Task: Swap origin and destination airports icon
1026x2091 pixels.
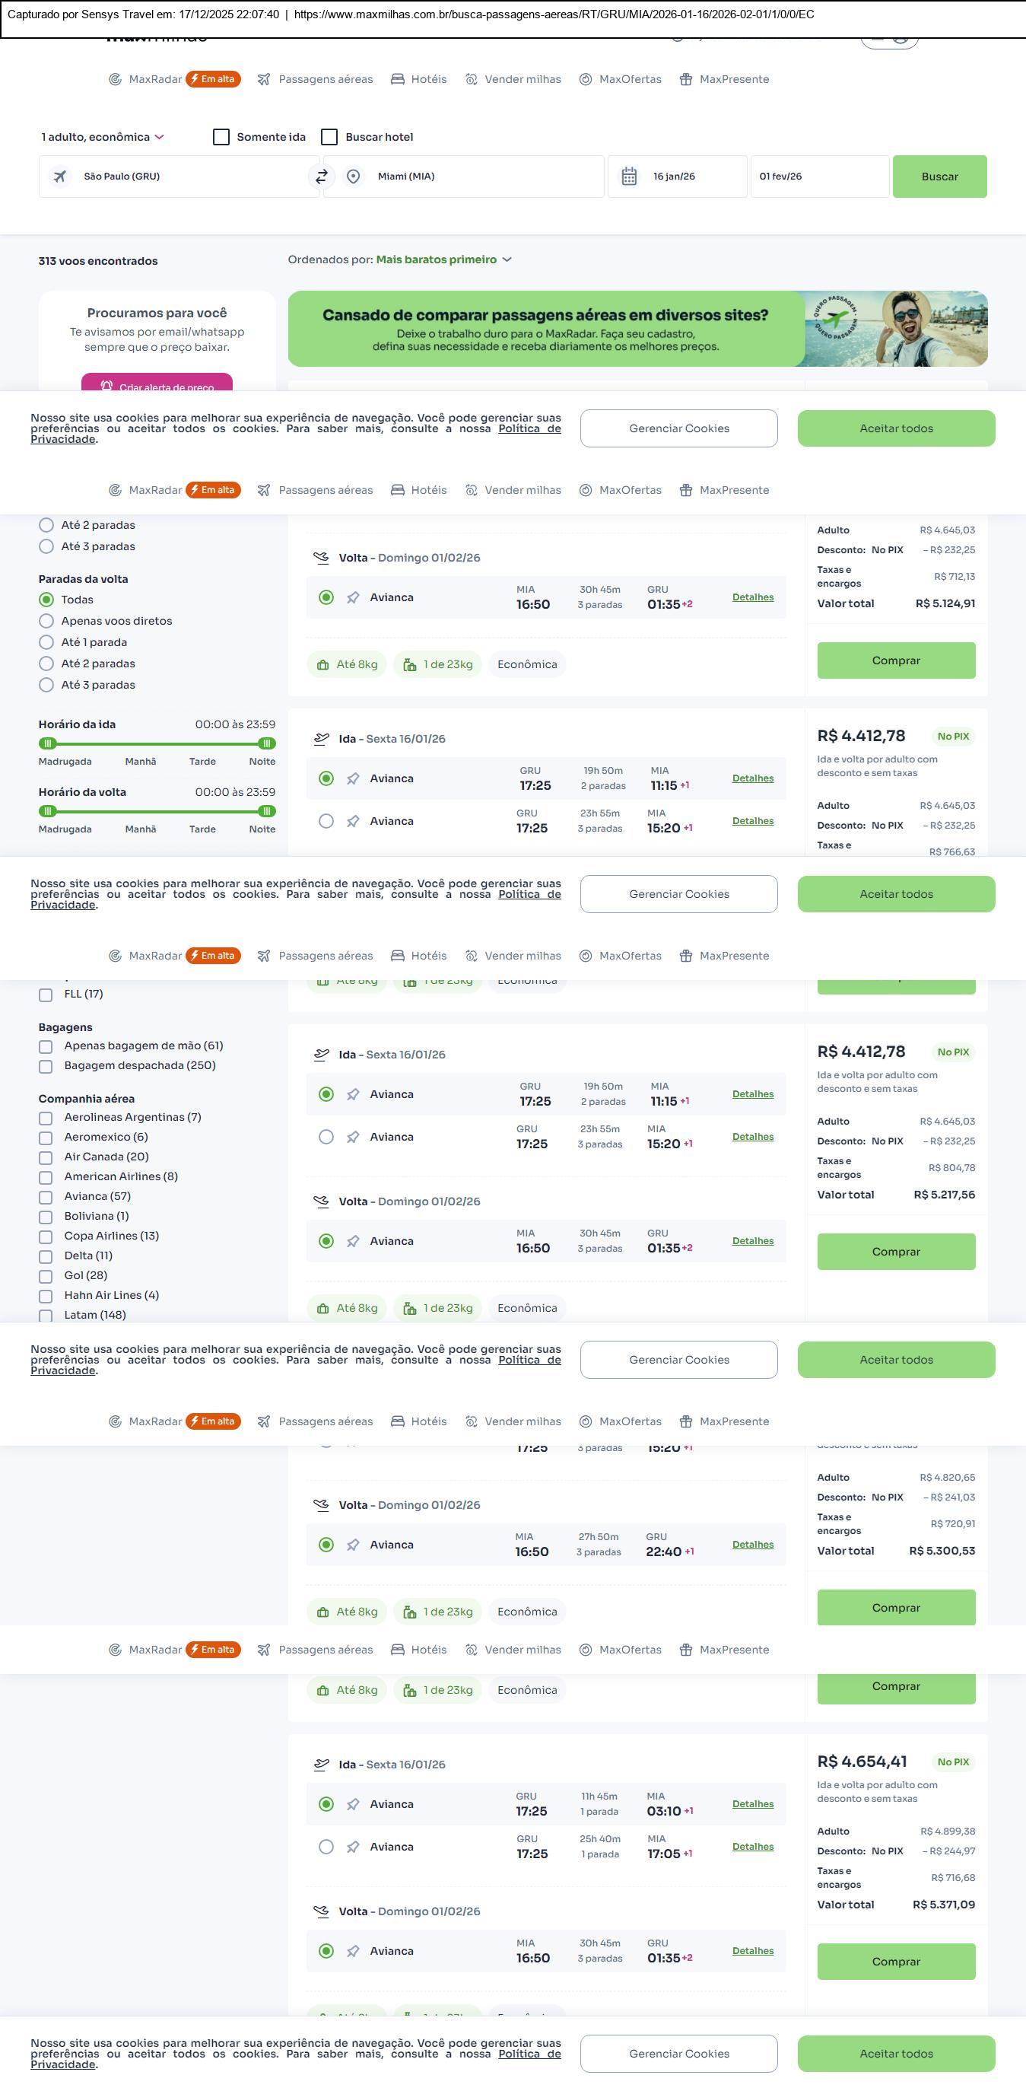Action: [322, 176]
